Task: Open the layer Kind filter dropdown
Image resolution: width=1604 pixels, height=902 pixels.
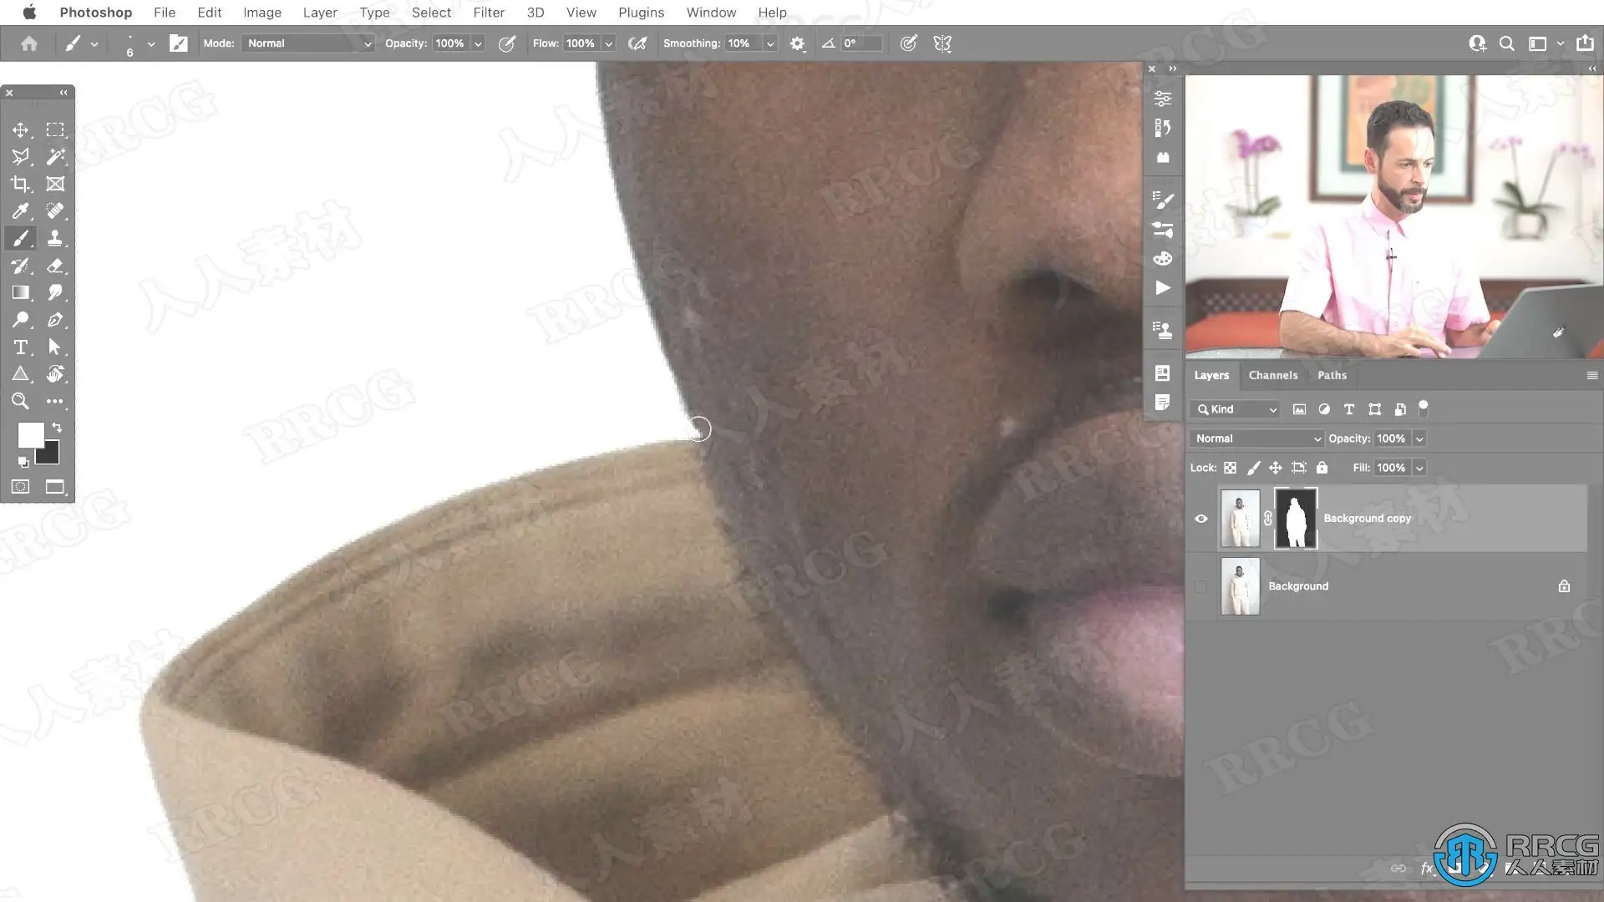Action: click(x=1236, y=409)
